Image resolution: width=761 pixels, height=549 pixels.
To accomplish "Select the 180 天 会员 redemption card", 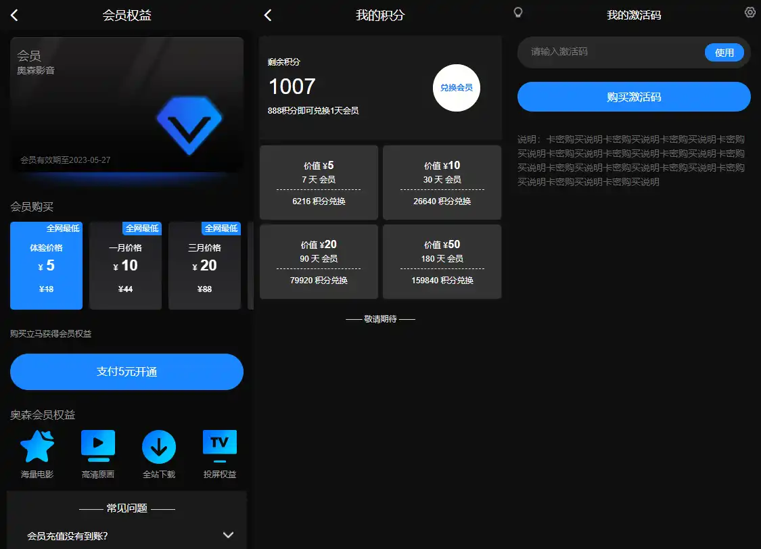I will tap(442, 262).
